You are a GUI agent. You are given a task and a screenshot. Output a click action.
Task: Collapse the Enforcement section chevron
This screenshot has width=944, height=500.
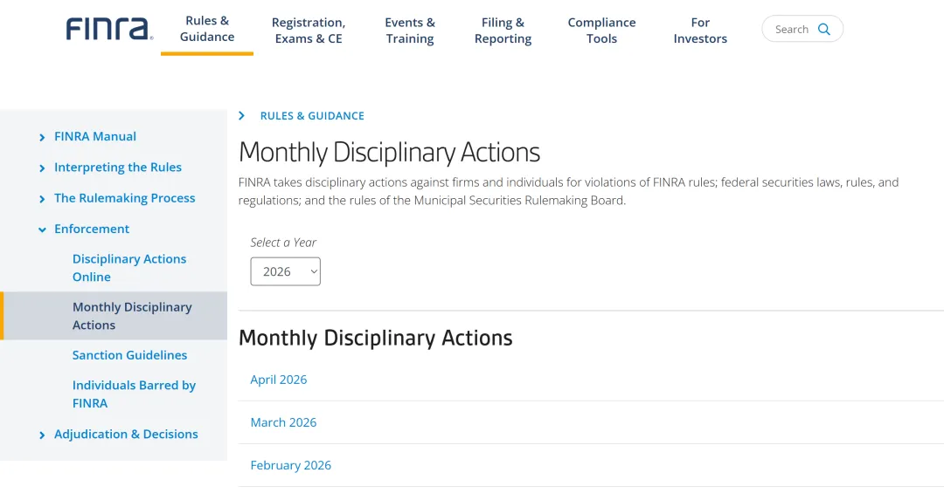[42, 229]
